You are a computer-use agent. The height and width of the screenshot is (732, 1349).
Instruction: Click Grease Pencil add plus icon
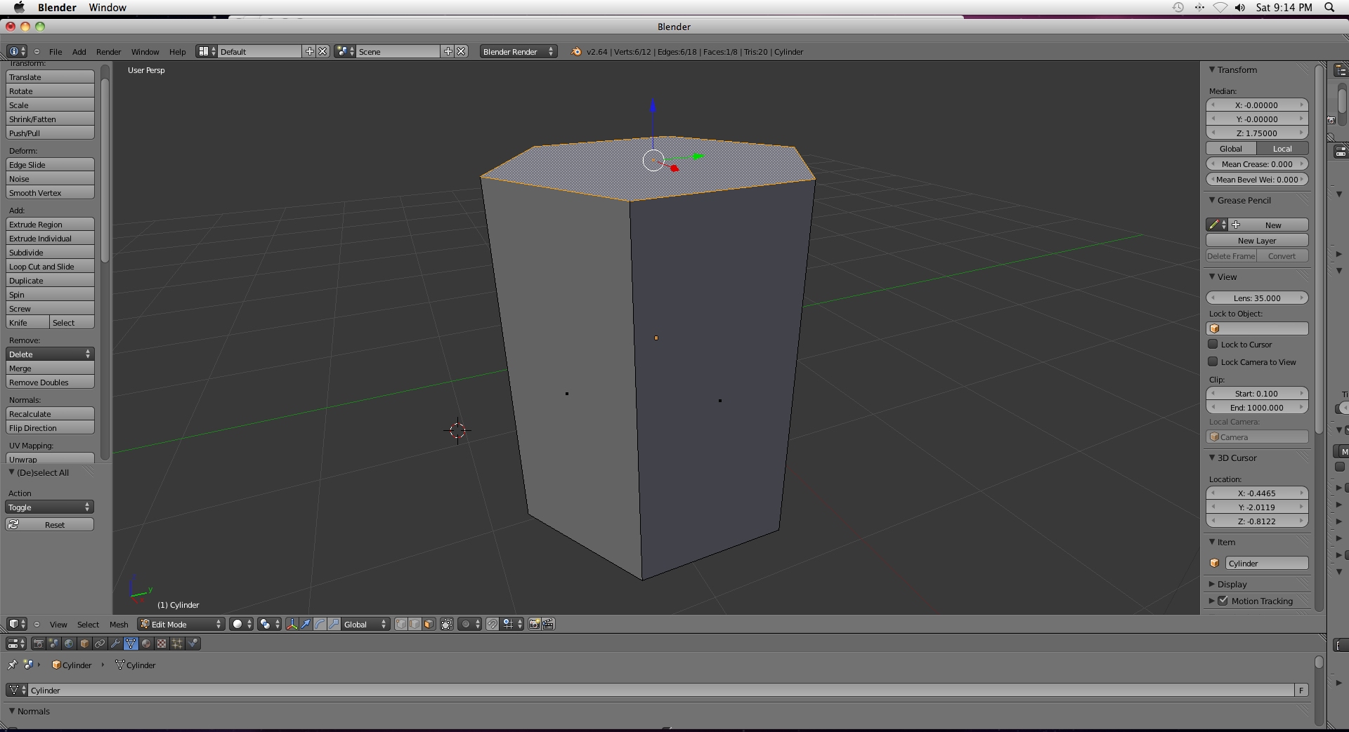click(1236, 225)
